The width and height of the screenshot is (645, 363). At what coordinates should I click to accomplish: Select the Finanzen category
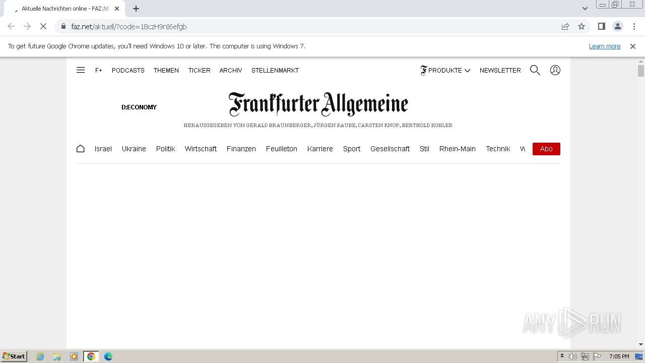241,149
